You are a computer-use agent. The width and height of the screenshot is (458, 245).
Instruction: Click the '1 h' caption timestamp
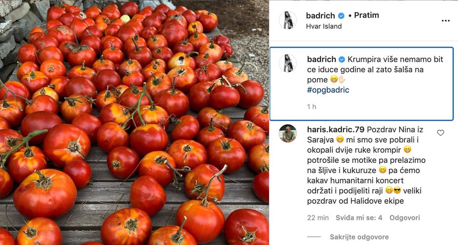coord(312,106)
